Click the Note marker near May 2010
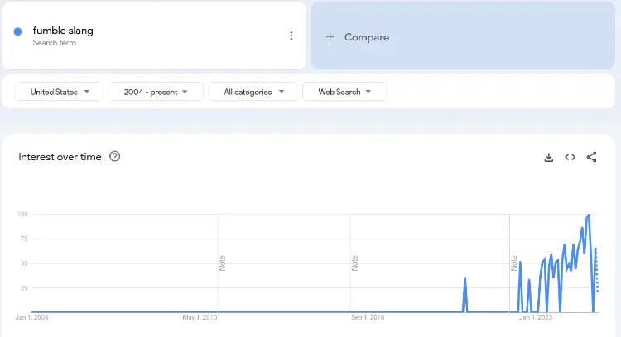The width and height of the screenshot is (621, 337). coord(222,263)
